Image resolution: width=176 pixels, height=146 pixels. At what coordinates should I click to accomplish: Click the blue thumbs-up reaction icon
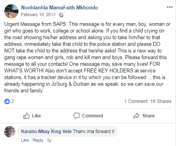click(x=7, y=101)
